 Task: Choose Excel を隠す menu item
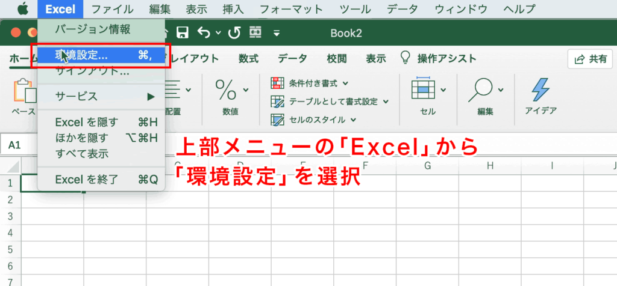[x=101, y=122]
